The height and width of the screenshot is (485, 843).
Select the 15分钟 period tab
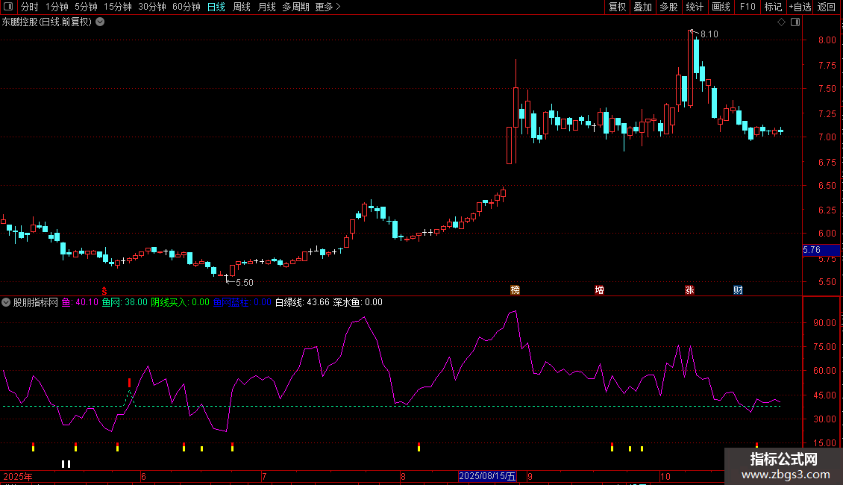pyautogui.click(x=117, y=7)
